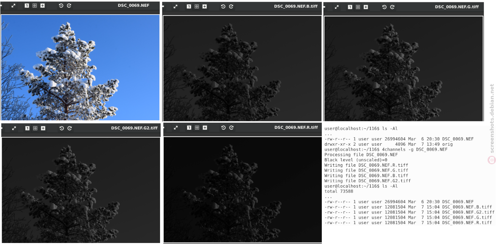Click the DSC_0069.NEF.R.tiff channel image

[243, 189]
